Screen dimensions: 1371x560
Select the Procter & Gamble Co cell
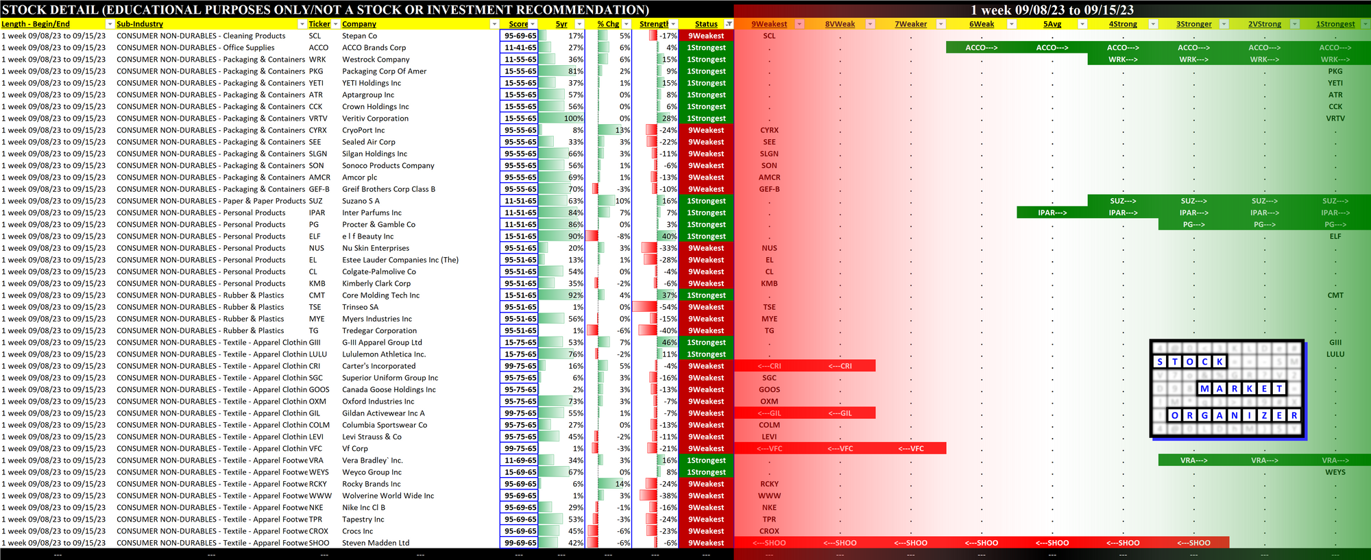(420, 225)
